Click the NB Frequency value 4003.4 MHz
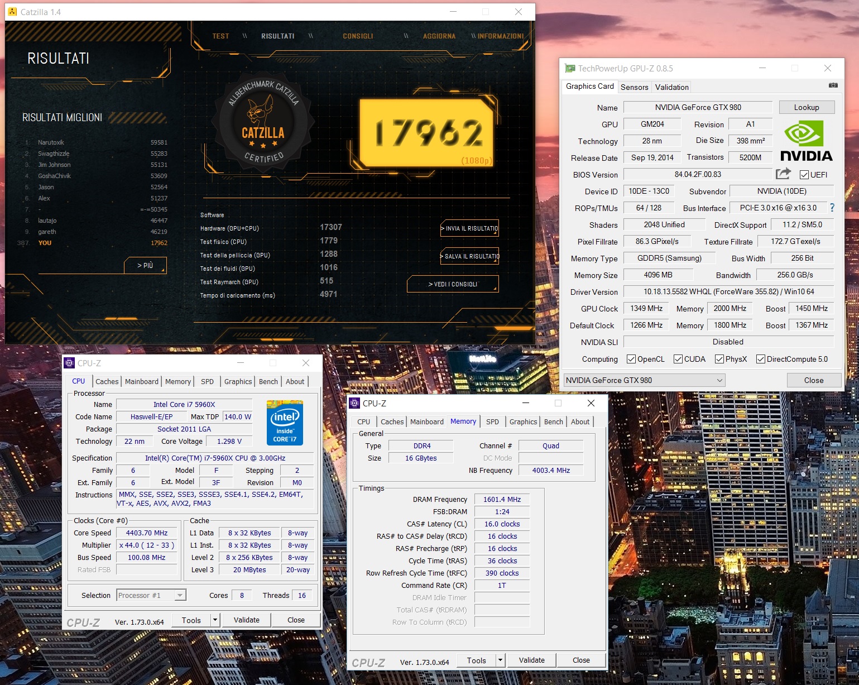This screenshot has height=685, width=859. (551, 470)
